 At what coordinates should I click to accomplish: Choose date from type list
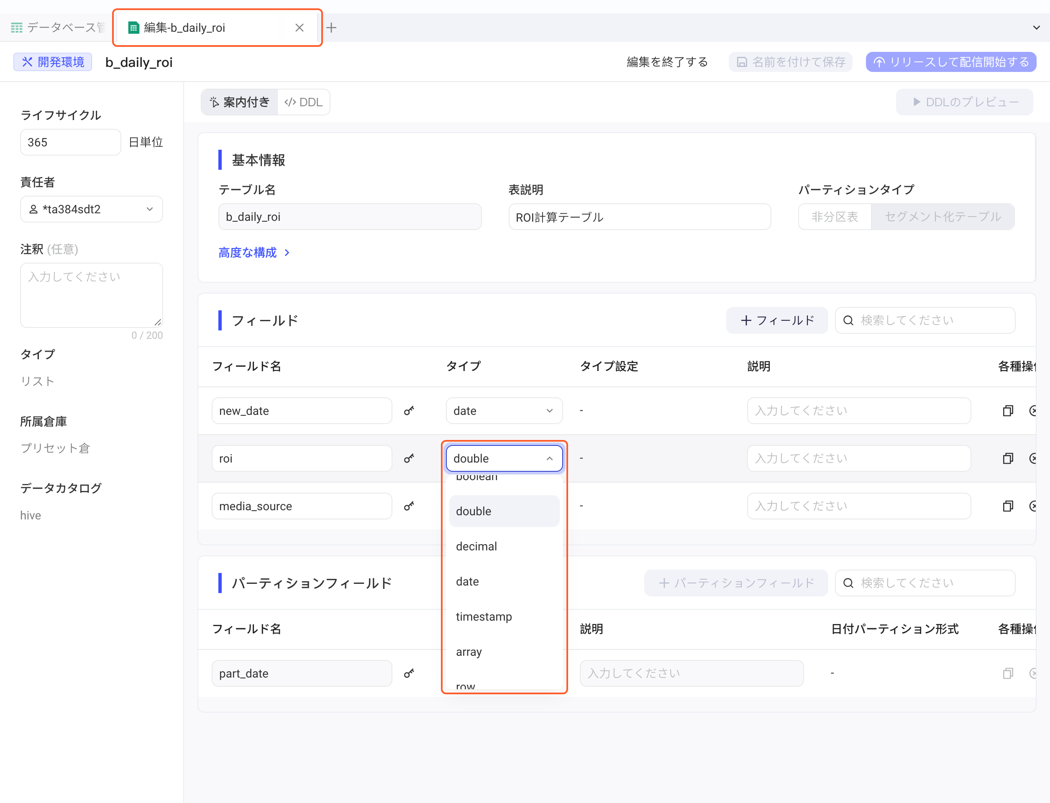[504, 581]
